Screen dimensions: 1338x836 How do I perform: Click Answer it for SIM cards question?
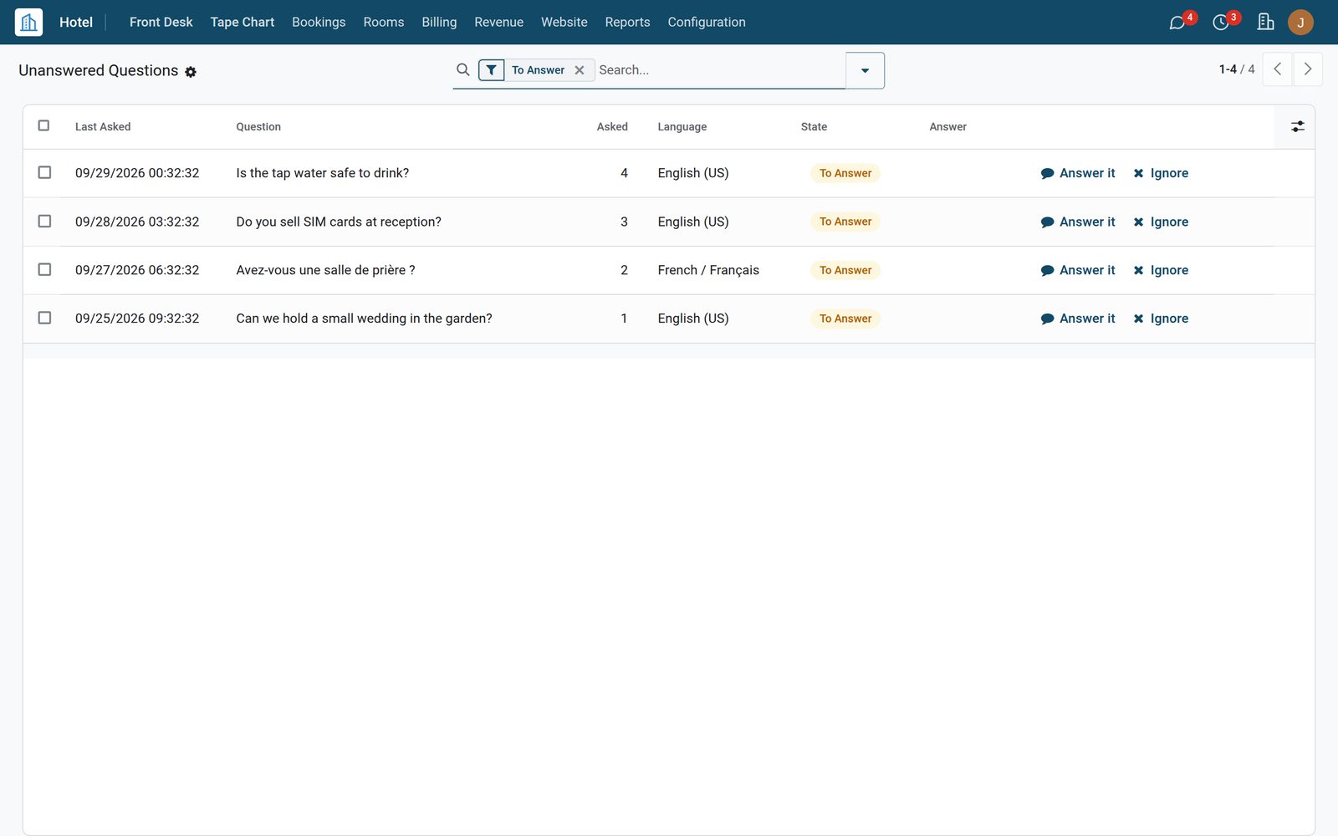tap(1078, 222)
